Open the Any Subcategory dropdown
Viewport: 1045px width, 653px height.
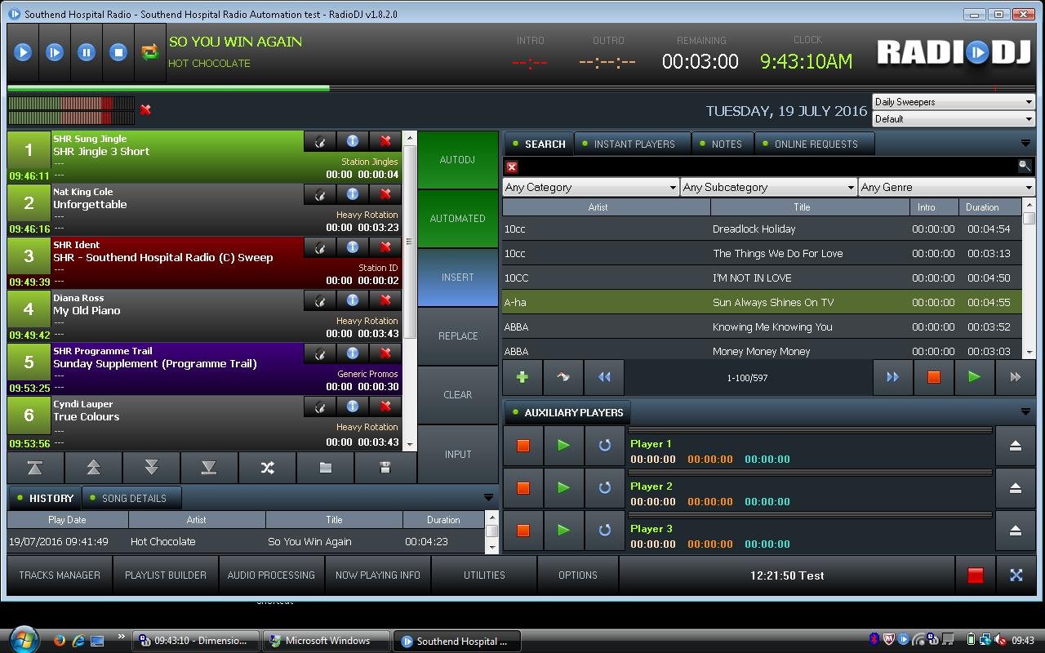click(x=768, y=187)
